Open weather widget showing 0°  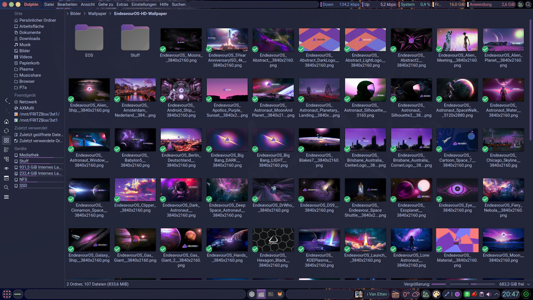coord(411,294)
